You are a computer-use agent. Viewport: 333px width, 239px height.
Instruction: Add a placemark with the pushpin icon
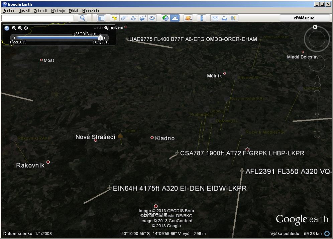115,18
